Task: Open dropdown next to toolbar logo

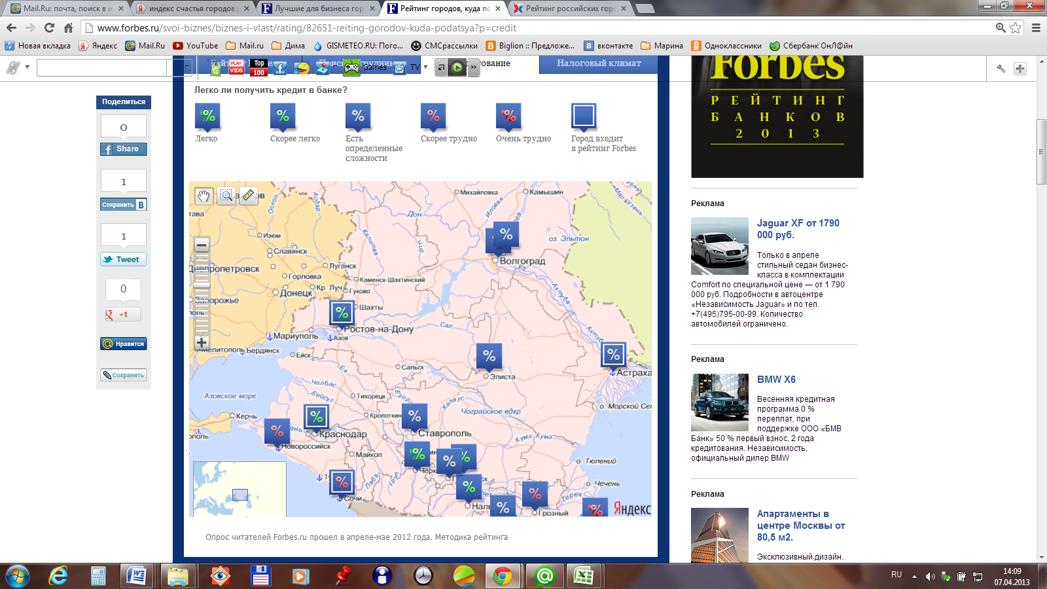Action: click(27, 67)
